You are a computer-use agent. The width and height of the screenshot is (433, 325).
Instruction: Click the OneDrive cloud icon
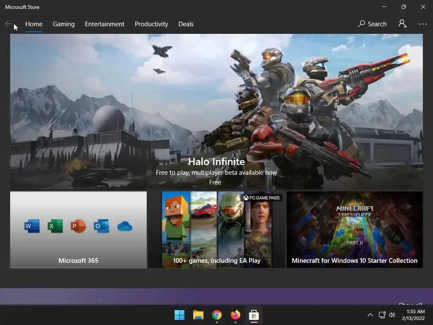(x=125, y=226)
